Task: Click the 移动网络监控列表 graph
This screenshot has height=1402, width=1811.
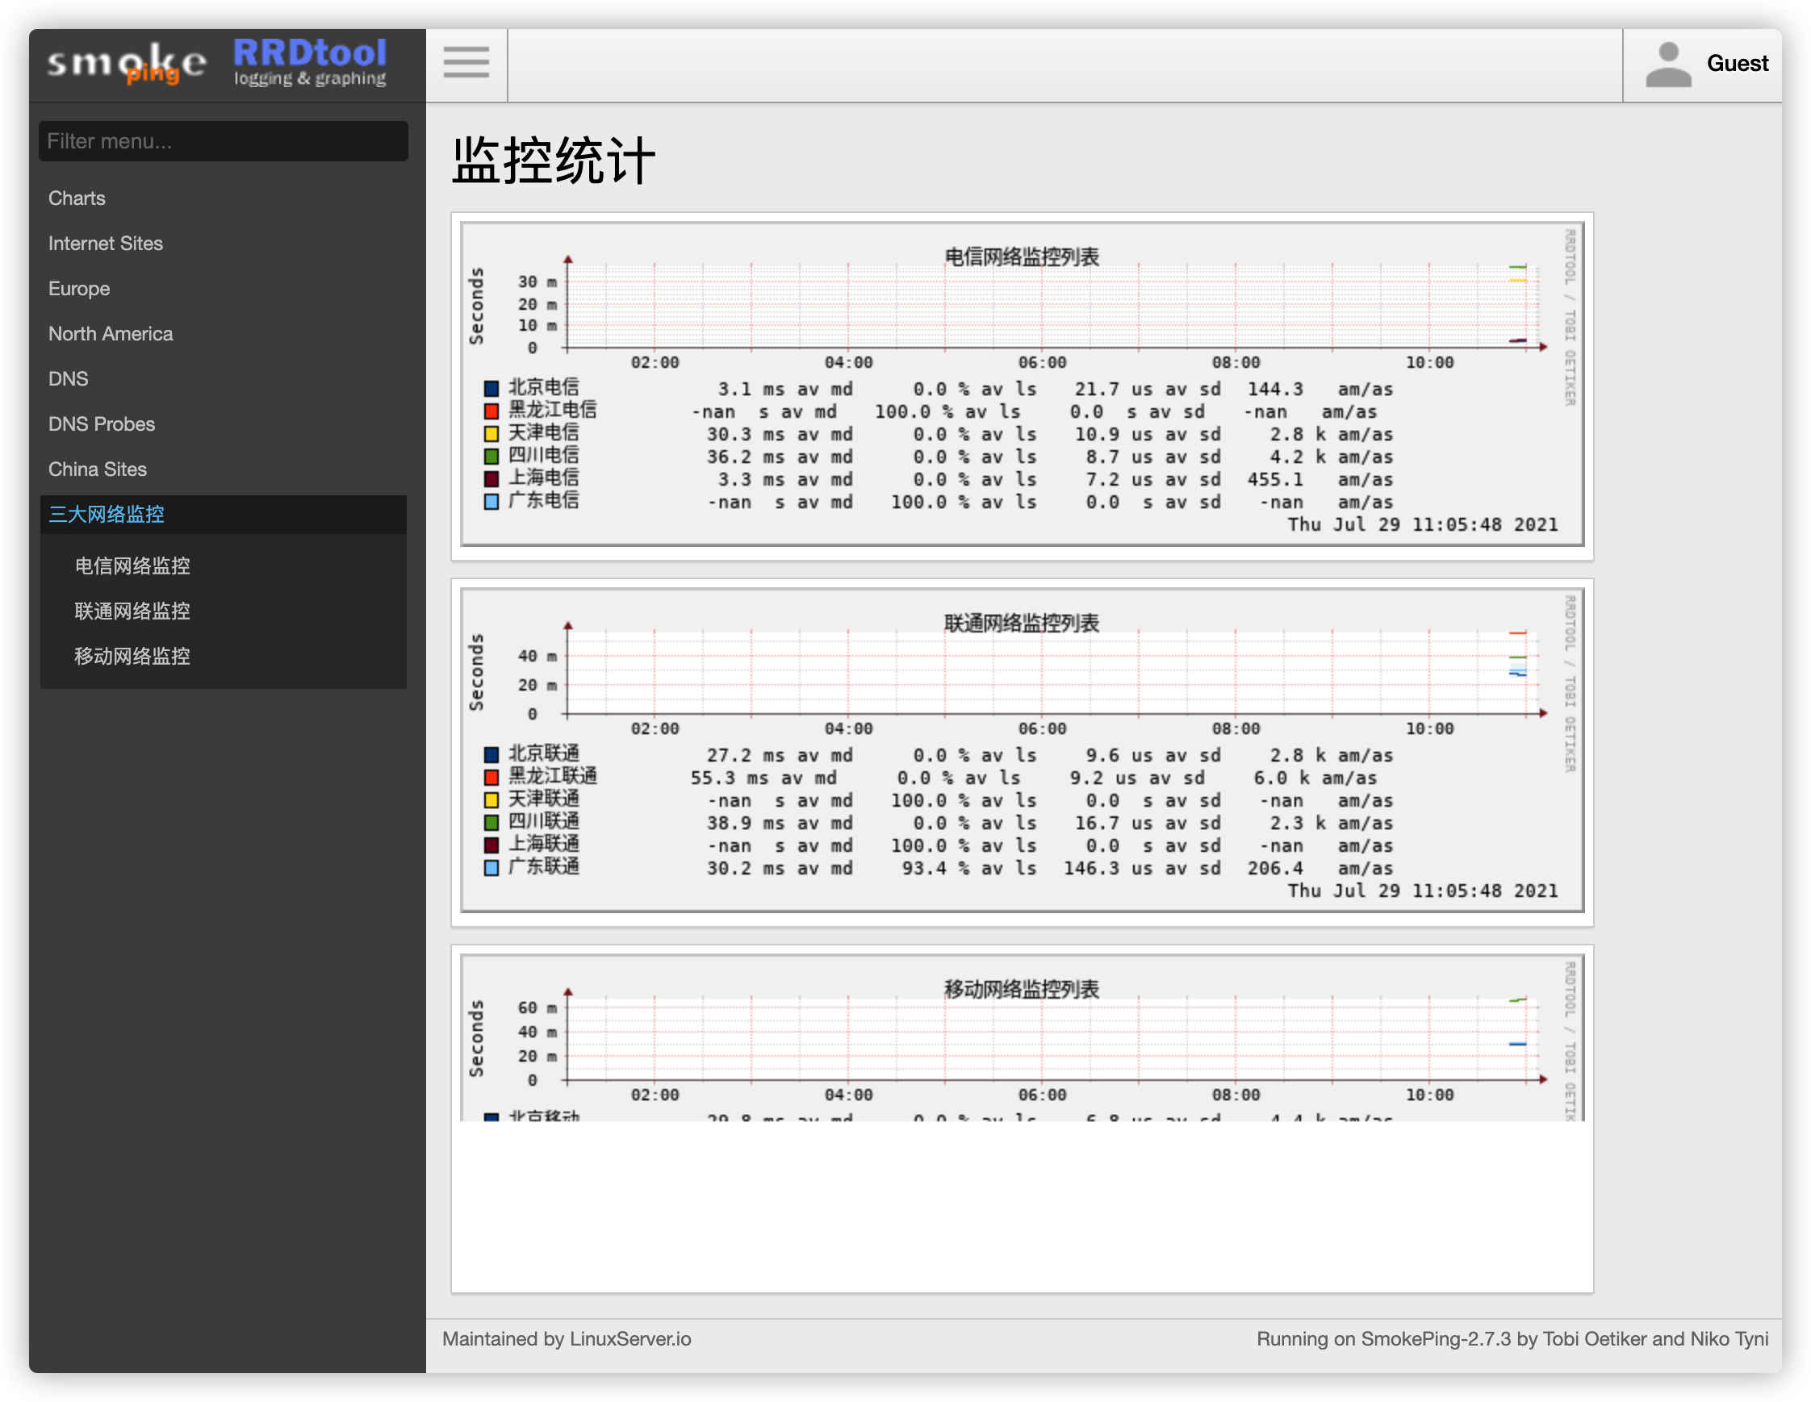Action: pos(1022,1037)
